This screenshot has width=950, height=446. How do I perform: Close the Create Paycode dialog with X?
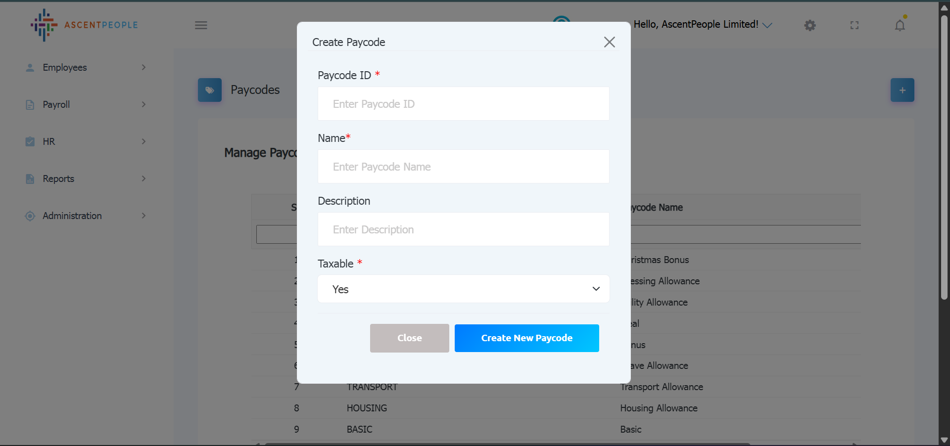[610, 42]
